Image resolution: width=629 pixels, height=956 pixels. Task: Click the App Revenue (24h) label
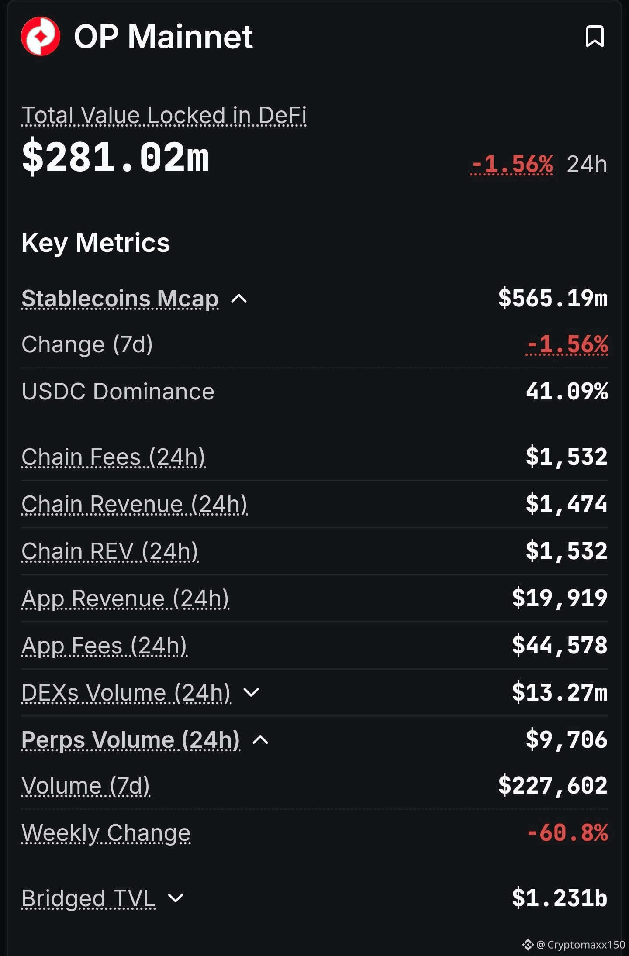pyautogui.click(x=125, y=598)
